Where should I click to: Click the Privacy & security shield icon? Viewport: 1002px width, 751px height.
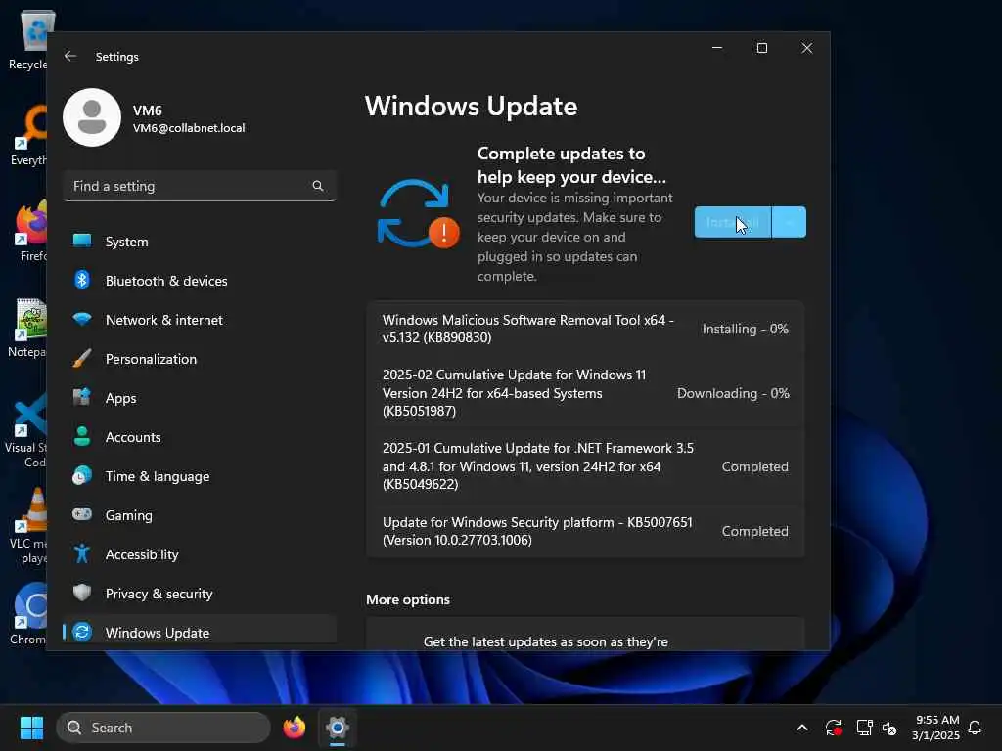coord(82,593)
